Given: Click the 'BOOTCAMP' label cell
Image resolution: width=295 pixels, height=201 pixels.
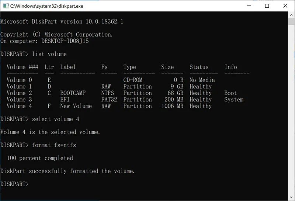Looking at the screenshot, I should [x=73, y=93].
